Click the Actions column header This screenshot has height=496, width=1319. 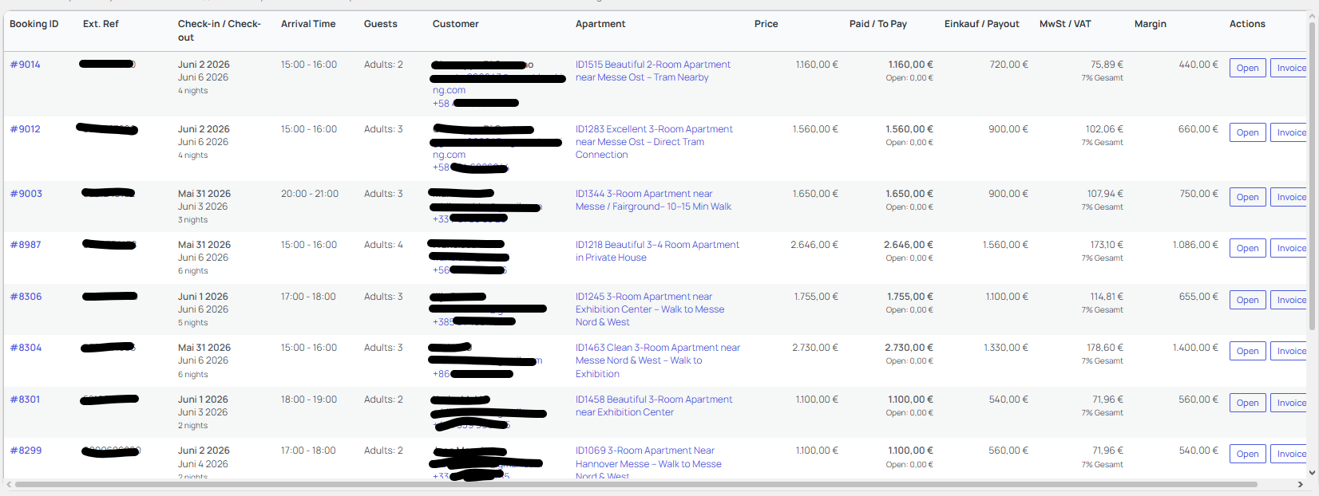tap(1247, 24)
